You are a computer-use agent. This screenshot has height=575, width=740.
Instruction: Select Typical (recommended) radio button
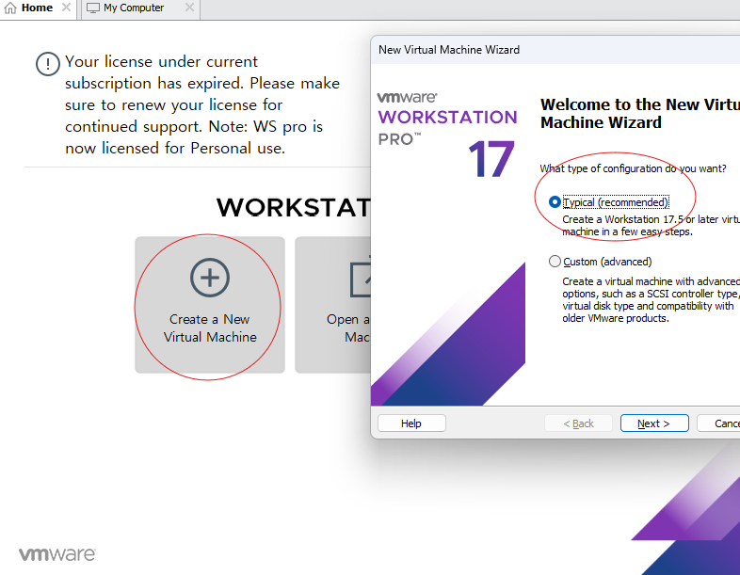555,202
